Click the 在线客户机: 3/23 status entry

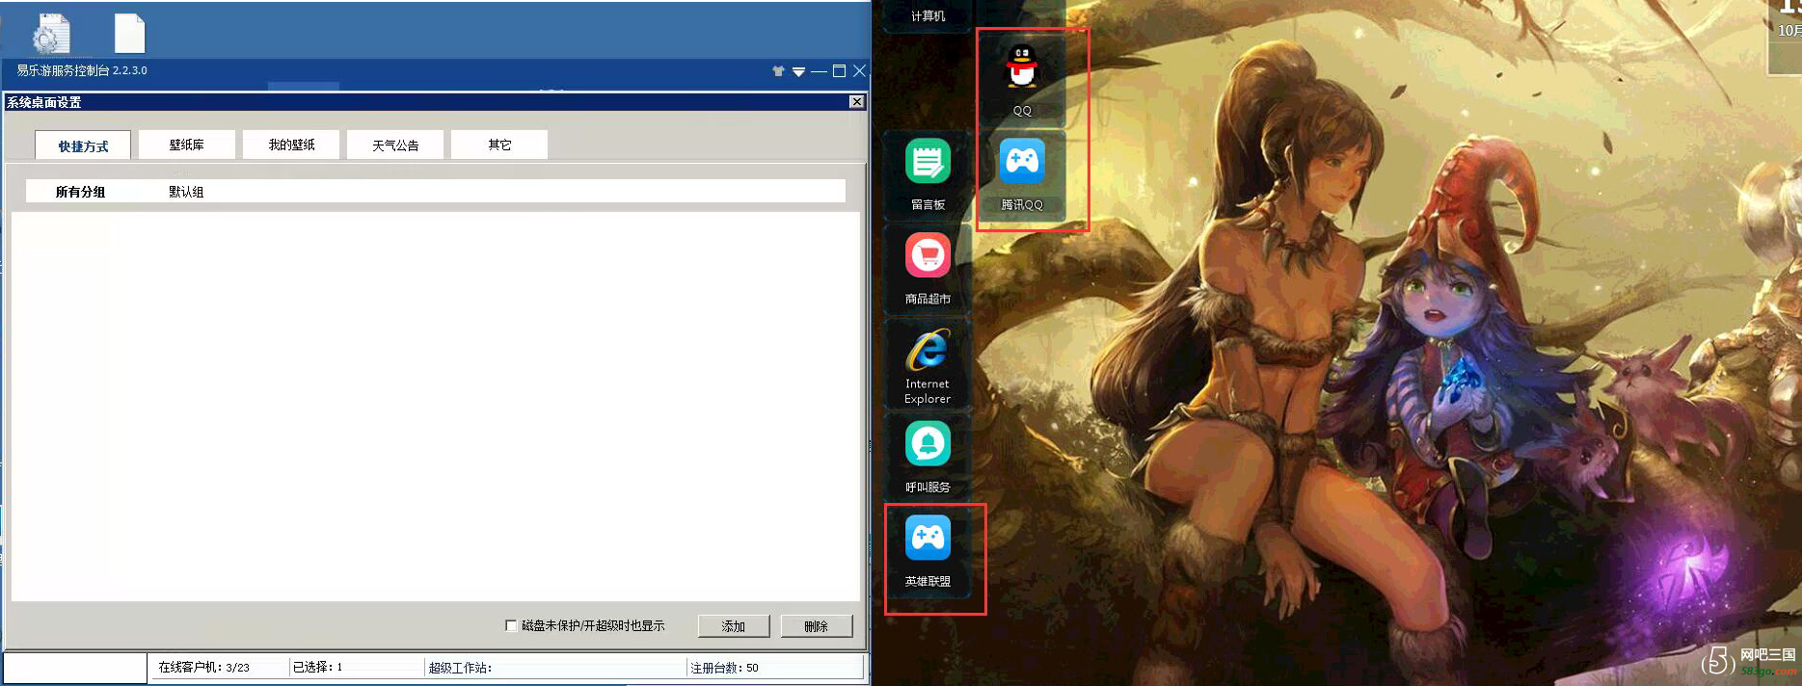(204, 667)
